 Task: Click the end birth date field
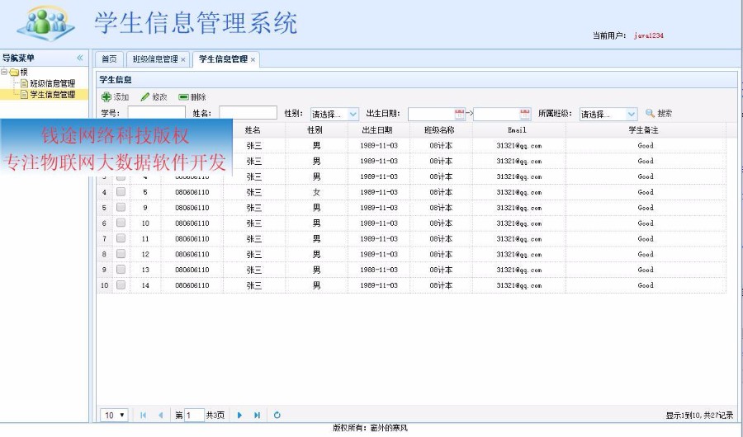[496, 114]
